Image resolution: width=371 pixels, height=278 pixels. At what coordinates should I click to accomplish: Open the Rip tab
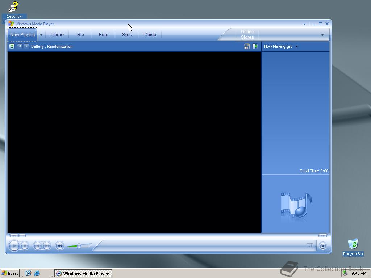point(80,34)
